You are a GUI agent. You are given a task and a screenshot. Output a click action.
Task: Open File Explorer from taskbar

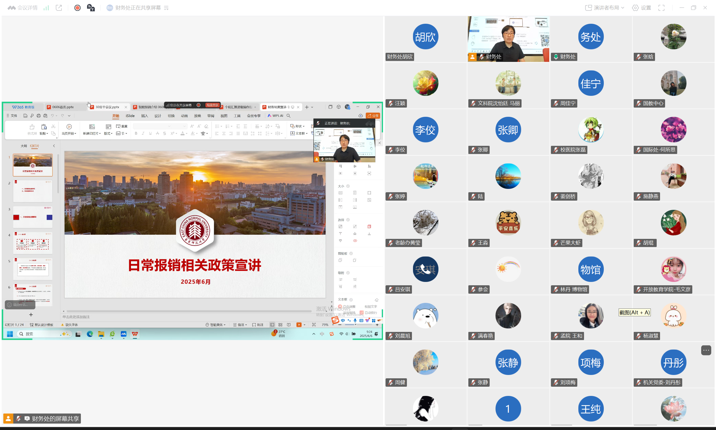coord(101,334)
